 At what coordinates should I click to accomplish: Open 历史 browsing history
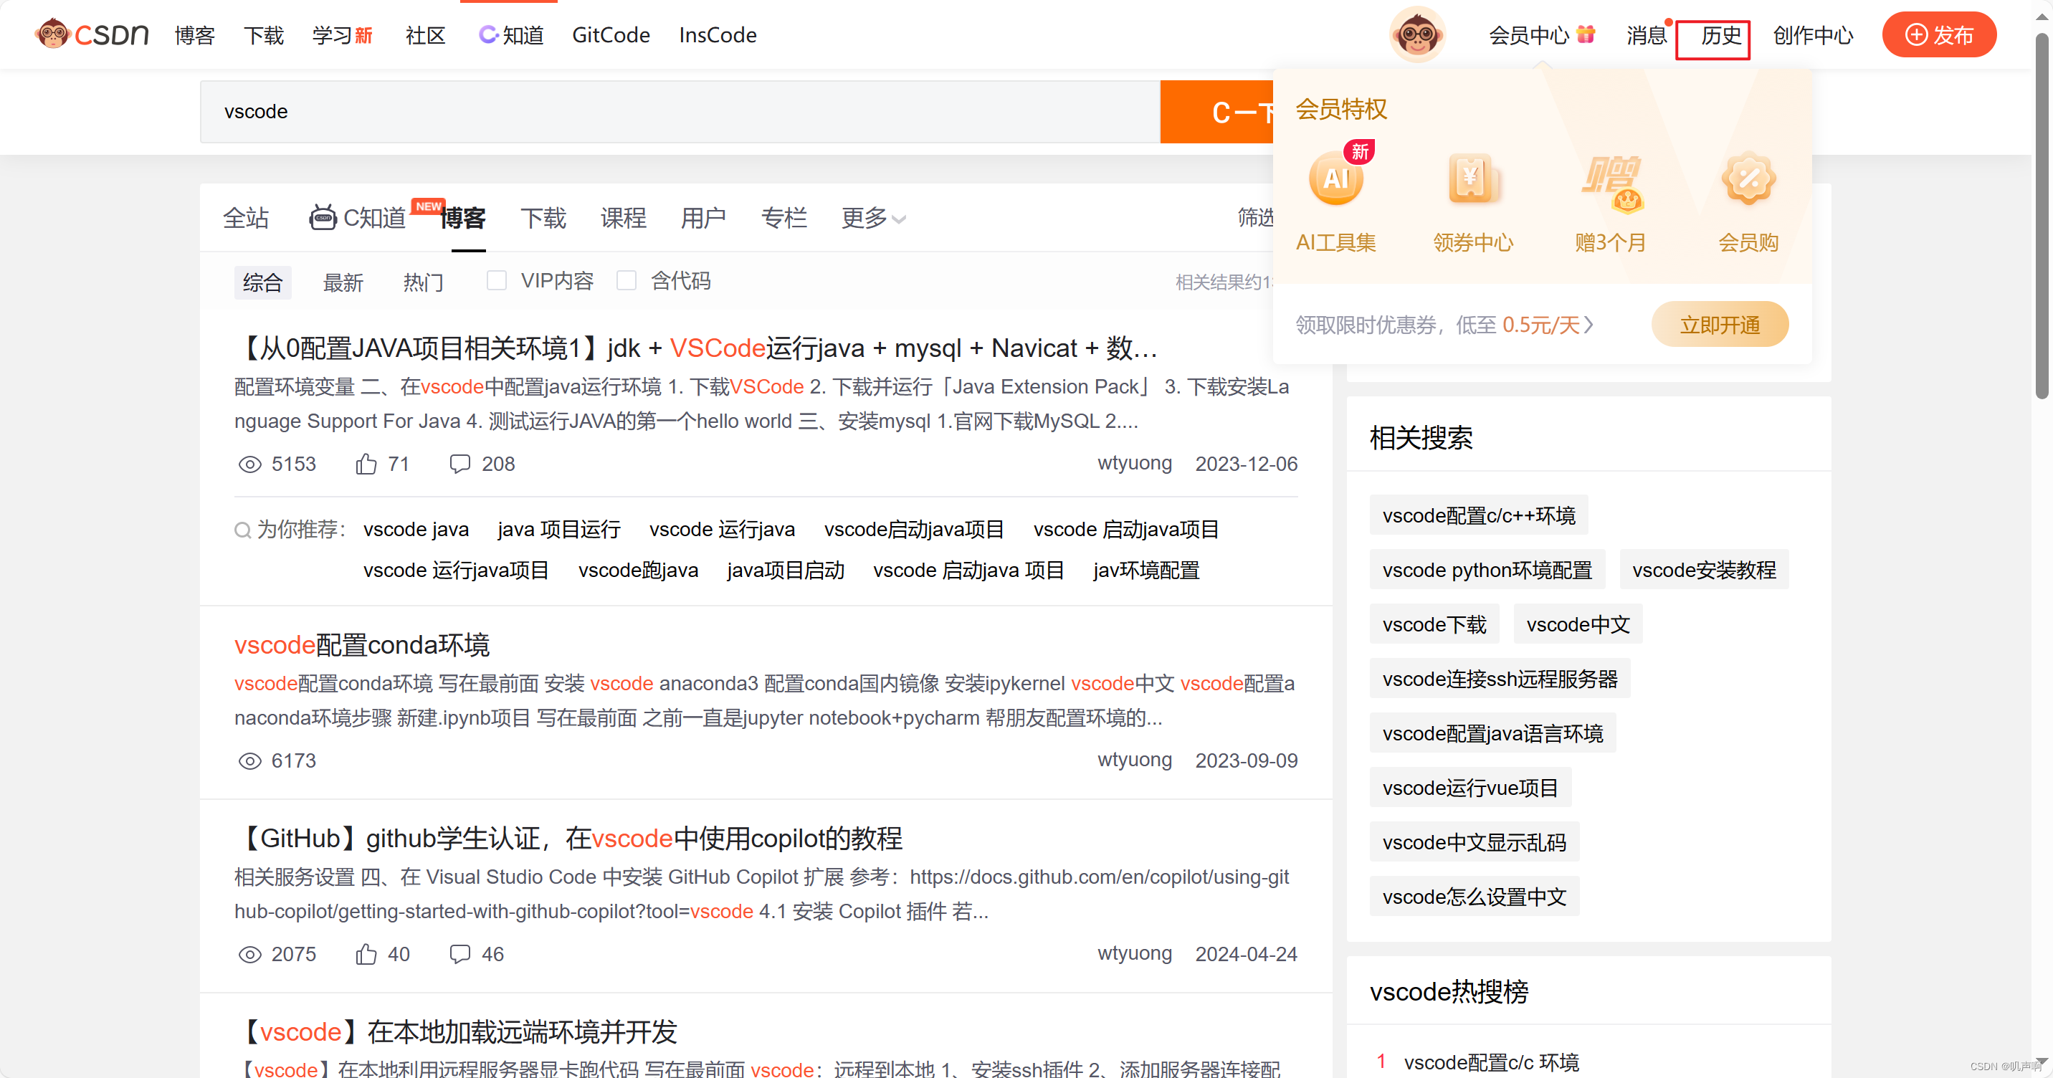click(x=1721, y=35)
